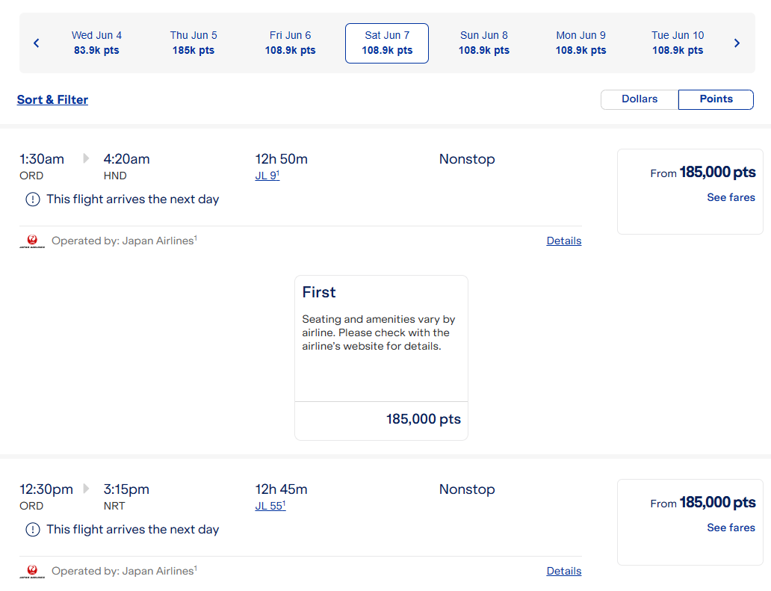771x591 pixels.
Task: Show later dates with right chevron
Action: [x=737, y=43]
